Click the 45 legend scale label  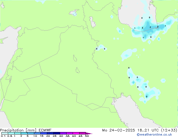coord(80,136)
